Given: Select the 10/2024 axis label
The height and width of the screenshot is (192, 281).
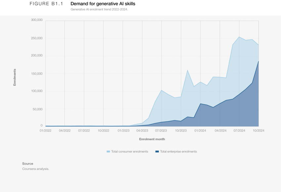Looking at the screenshot, I should [258, 130].
